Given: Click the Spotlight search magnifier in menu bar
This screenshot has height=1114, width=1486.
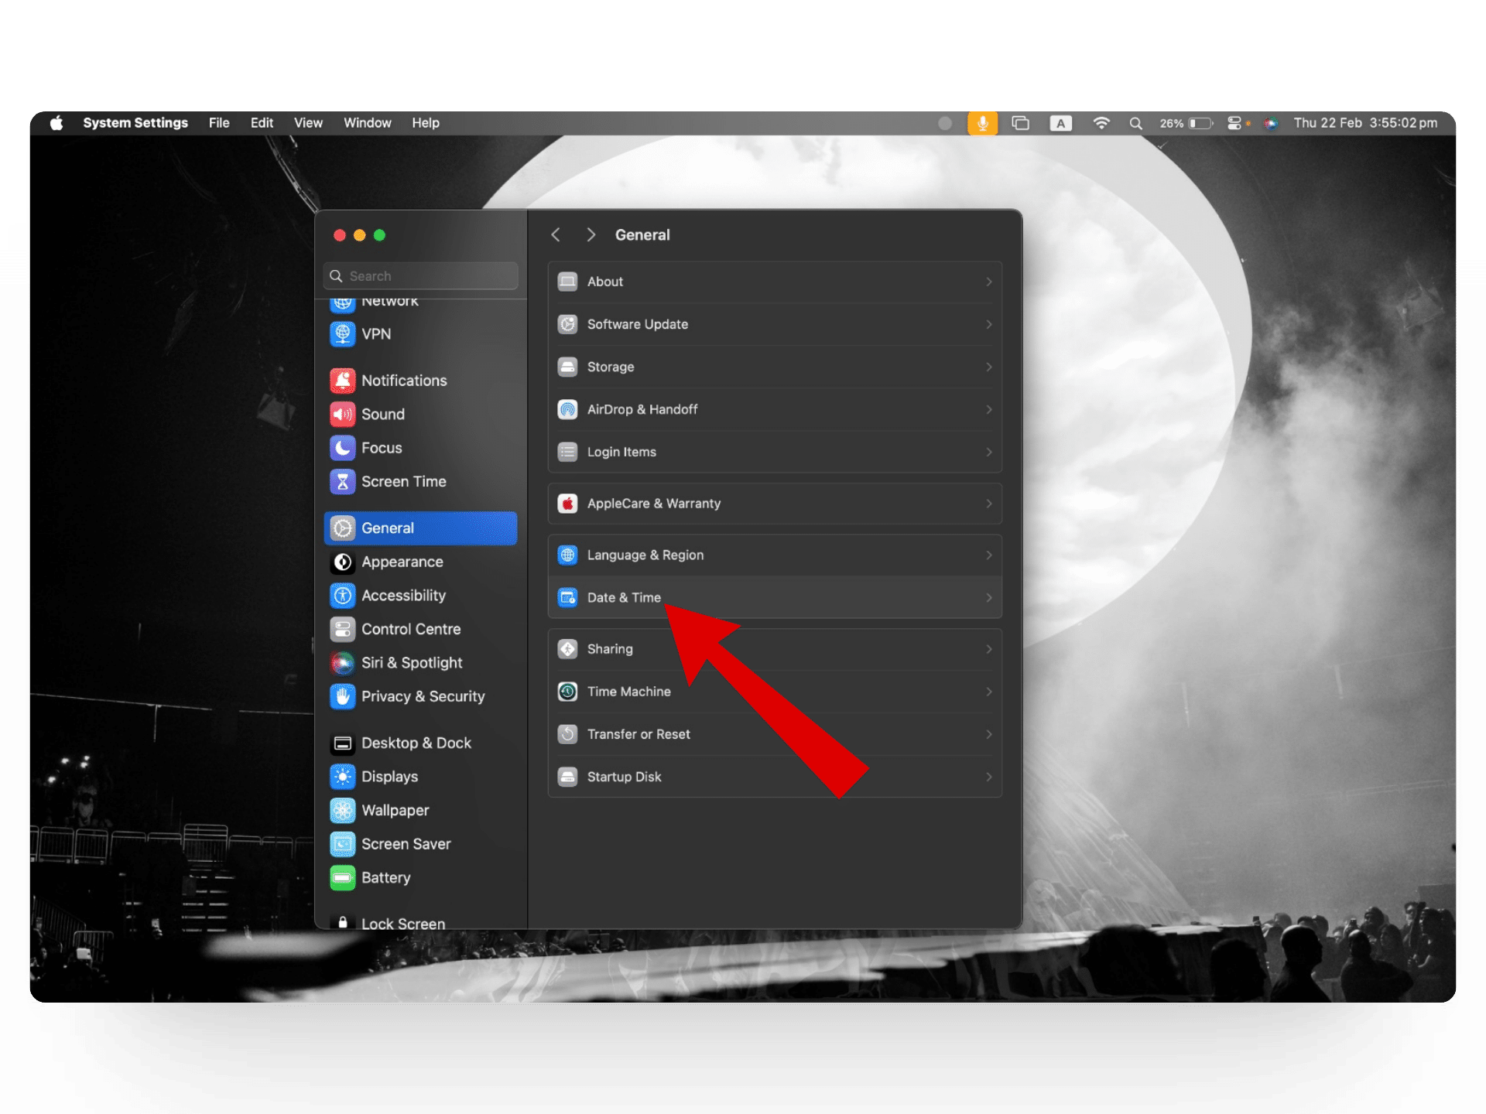Looking at the screenshot, I should coord(1135,123).
